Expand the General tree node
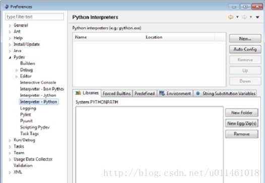Screen dimensions: 265x183 pyautogui.click(x=10, y=26)
